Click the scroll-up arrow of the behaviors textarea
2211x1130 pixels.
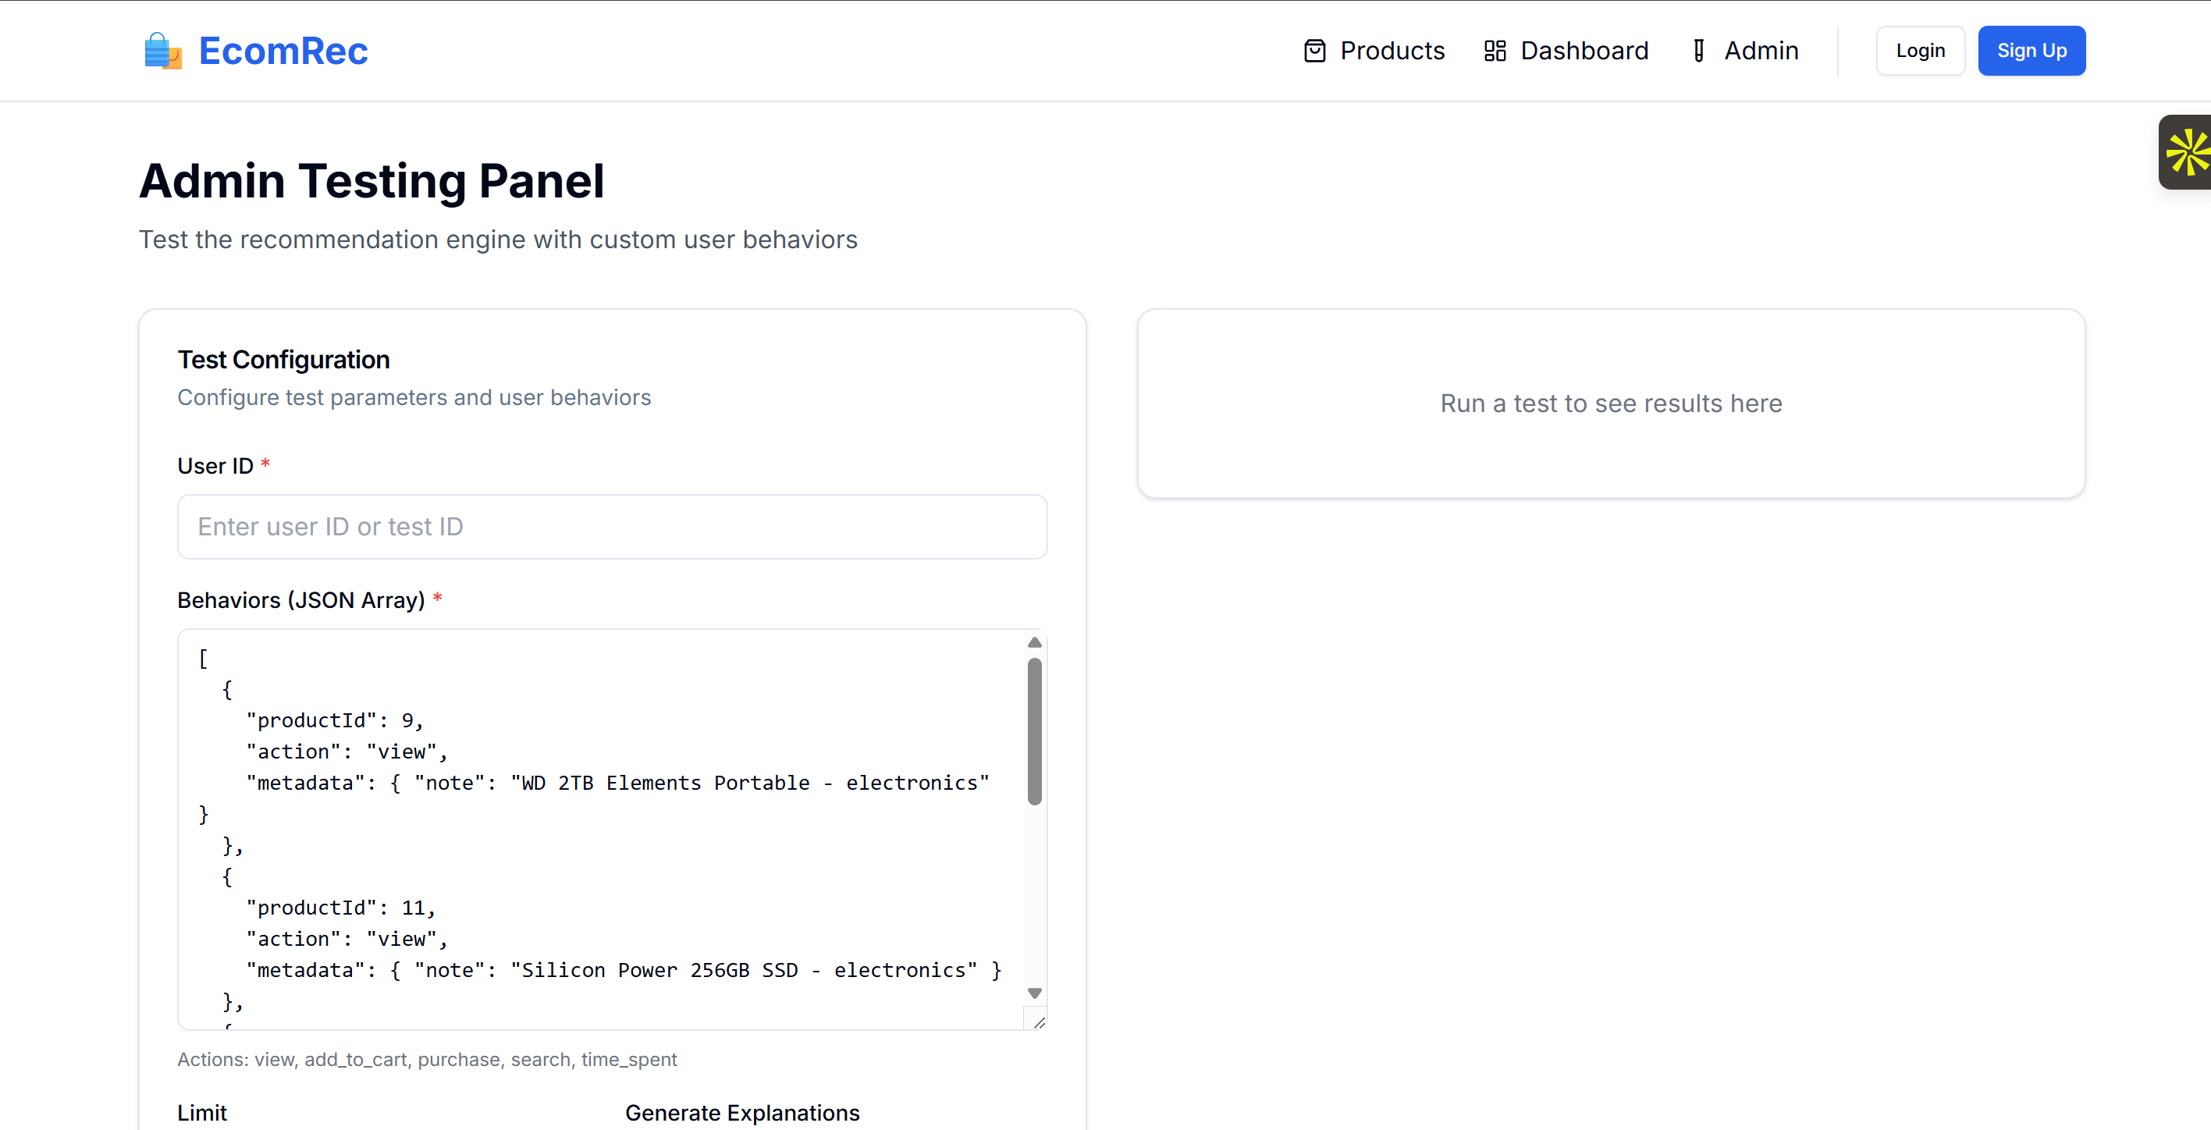[x=1034, y=641]
